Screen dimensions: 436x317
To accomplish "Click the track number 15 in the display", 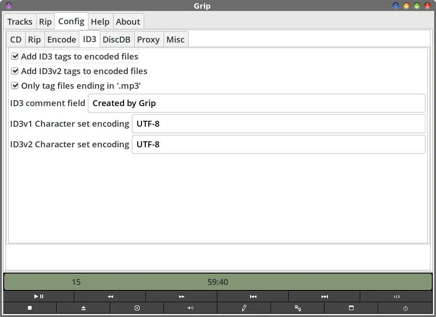I will [x=76, y=282].
